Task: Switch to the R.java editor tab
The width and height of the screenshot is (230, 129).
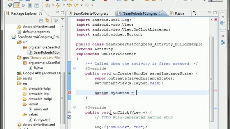Action: tap(177, 14)
